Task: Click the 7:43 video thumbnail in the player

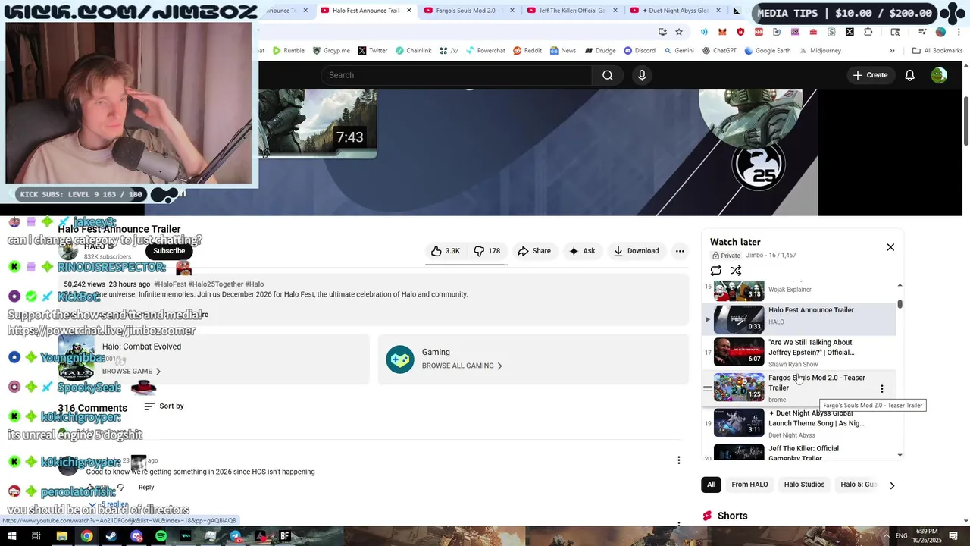Action: point(318,124)
